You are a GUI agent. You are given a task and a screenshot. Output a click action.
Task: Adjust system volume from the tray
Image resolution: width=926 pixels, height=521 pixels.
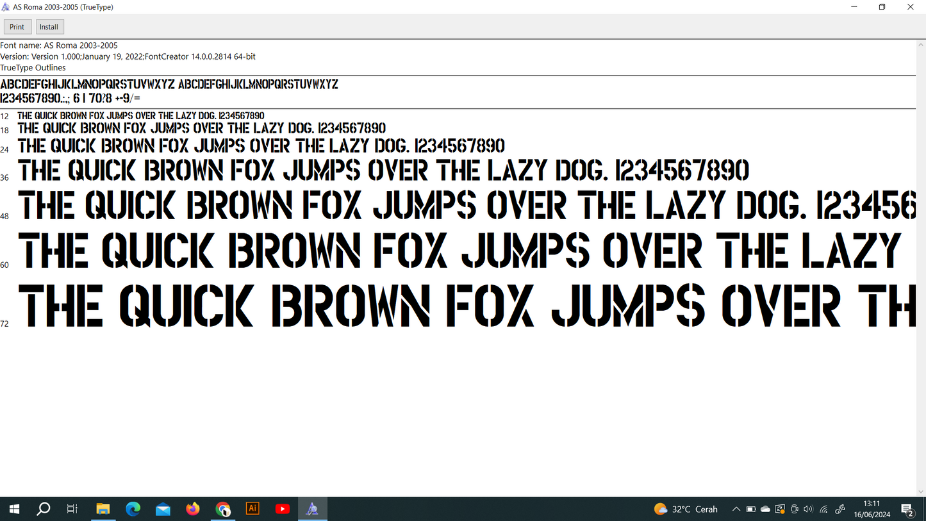808,509
